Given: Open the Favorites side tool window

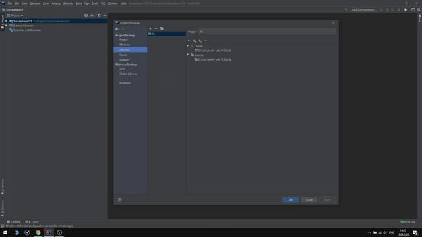Looking at the screenshot, I should click(x=3, y=186).
